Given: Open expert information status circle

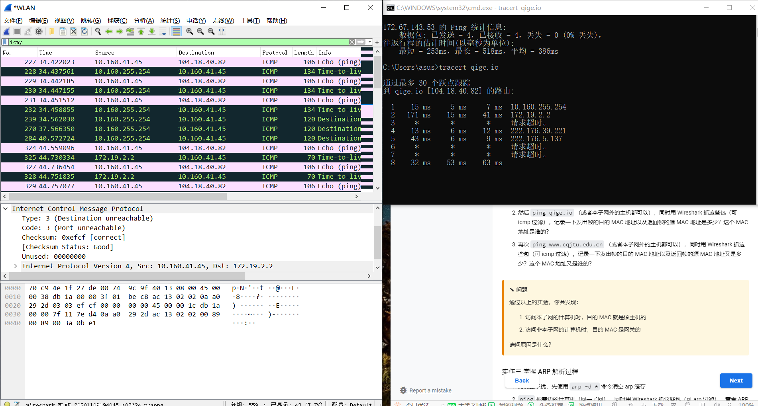Looking at the screenshot, I should click(7, 404).
